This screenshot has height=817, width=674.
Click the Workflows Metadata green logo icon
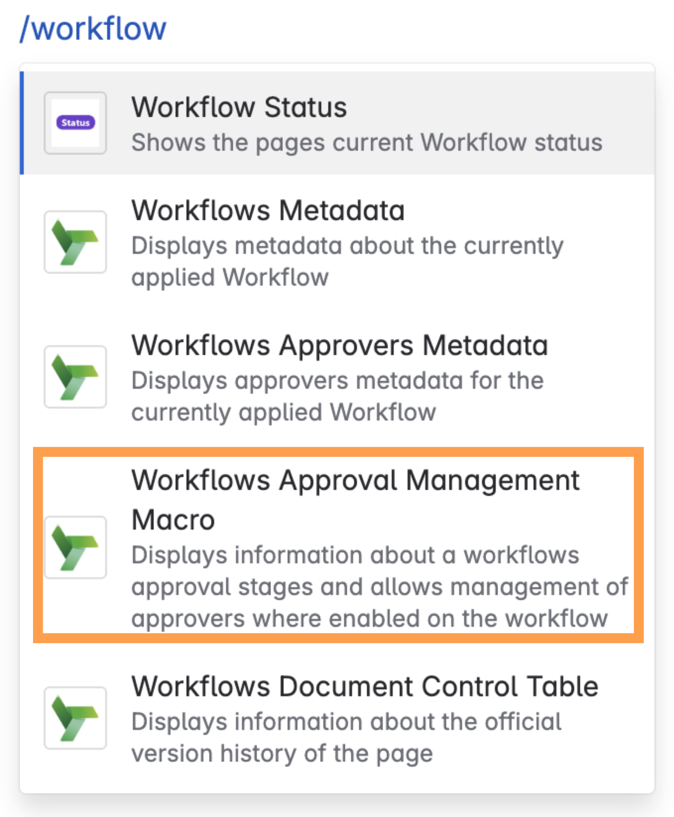click(x=75, y=242)
